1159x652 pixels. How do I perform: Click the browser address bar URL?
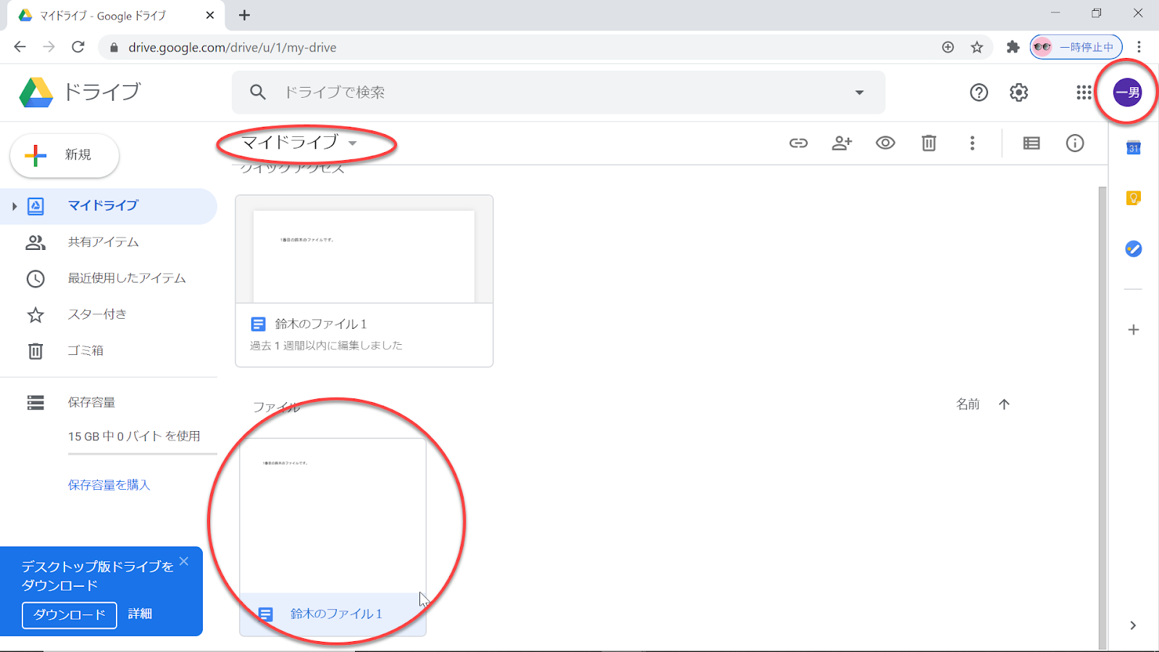pyautogui.click(x=233, y=47)
